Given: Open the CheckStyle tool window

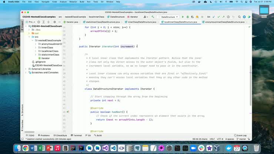Looking at the screenshot, I should click(x=60, y=135).
